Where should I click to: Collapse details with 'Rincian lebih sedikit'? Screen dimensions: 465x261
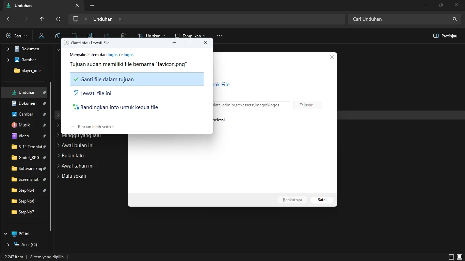tap(95, 127)
